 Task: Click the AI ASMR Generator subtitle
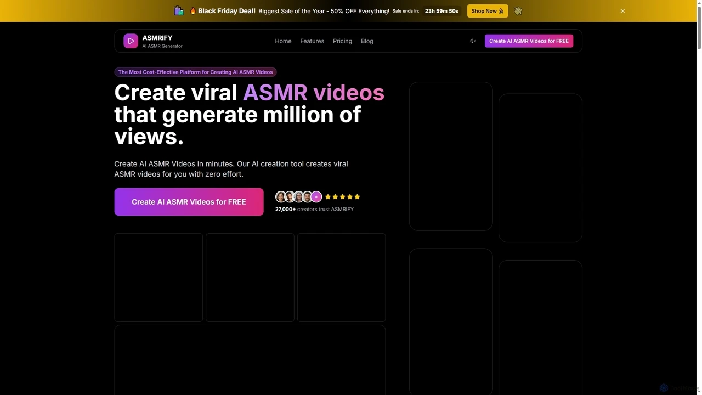click(162, 46)
